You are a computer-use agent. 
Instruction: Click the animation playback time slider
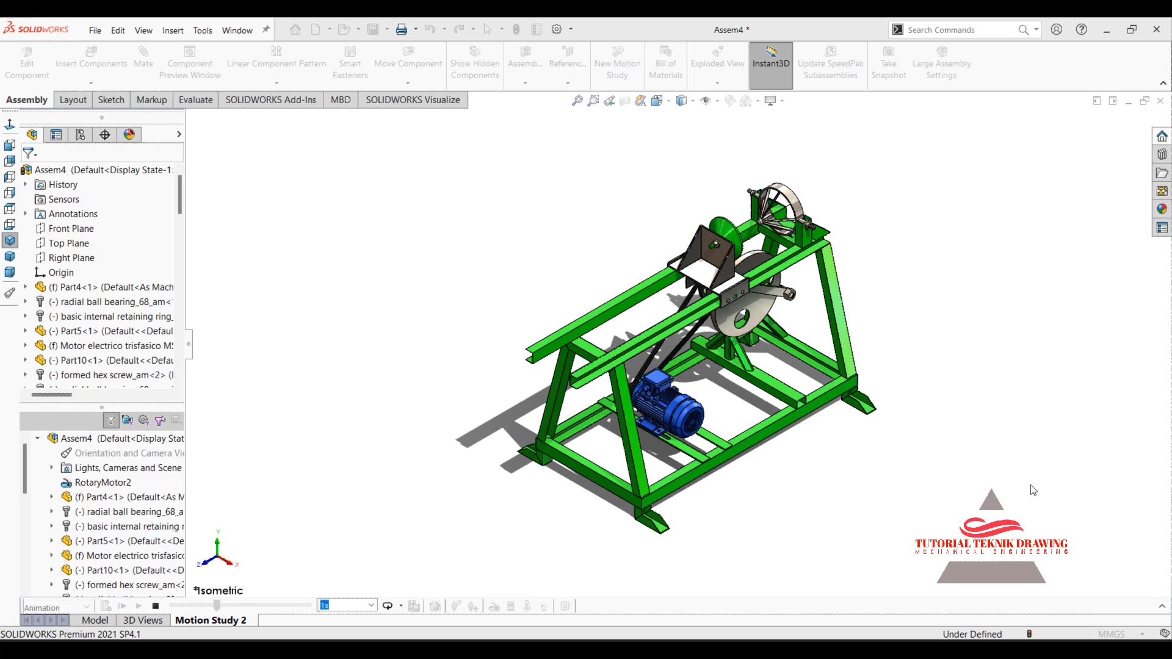(217, 605)
